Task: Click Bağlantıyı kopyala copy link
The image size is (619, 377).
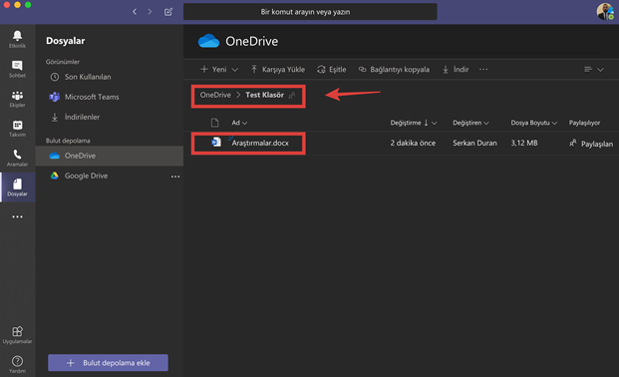Action: pyautogui.click(x=394, y=70)
